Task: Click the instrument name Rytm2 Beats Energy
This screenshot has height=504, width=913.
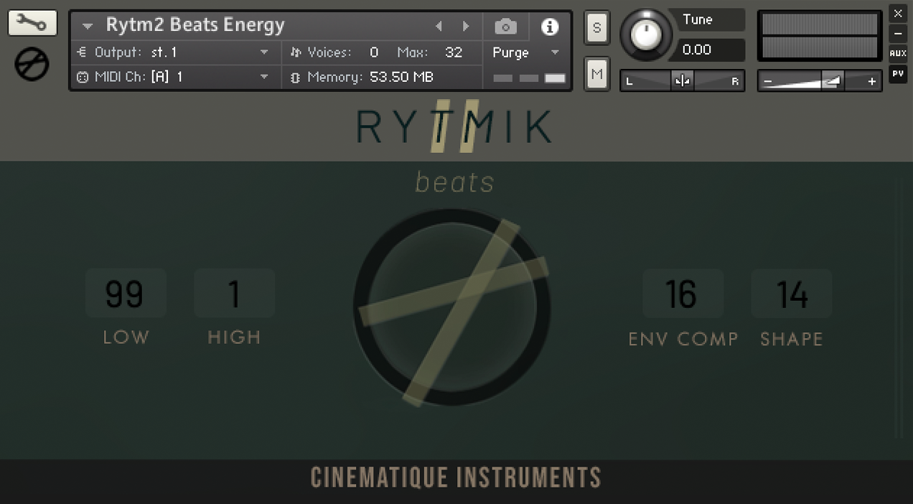Action: coord(195,25)
